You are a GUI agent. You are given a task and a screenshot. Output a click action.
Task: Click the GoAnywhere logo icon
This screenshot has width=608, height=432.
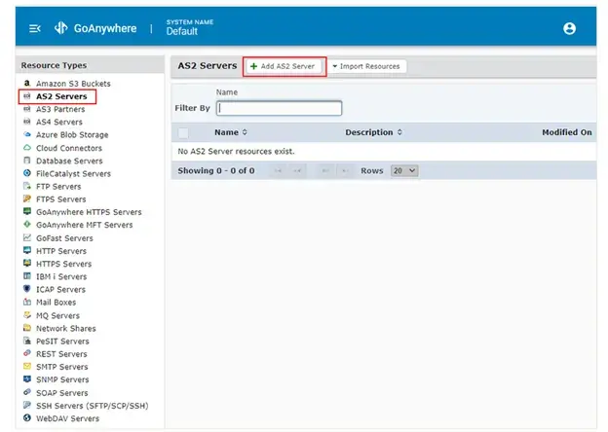[x=61, y=28]
